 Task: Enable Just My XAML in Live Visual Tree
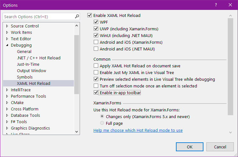point(96,72)
